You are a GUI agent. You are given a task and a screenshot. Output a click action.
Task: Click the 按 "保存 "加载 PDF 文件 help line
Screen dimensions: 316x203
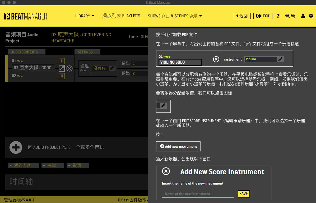coord(176,34)
